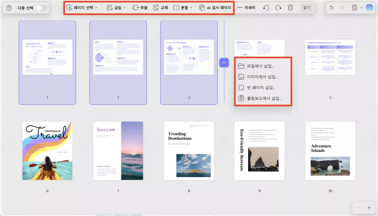The height and width of the screenshot is (216, 378).
Task: Click the trash icon to delete pages
Action: click(290, 7)
